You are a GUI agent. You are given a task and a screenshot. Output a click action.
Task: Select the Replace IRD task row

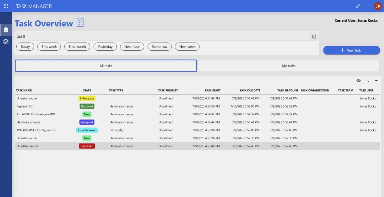pos(197,106)
